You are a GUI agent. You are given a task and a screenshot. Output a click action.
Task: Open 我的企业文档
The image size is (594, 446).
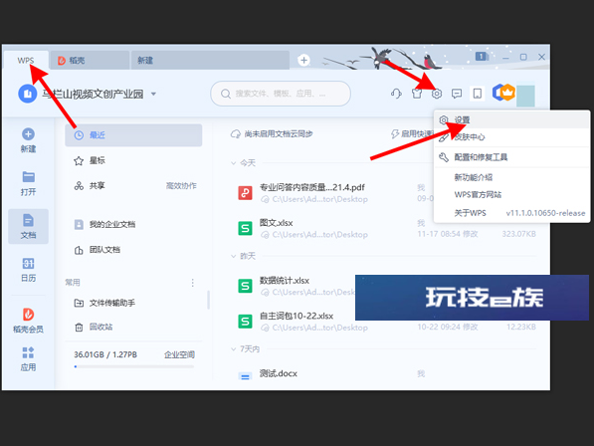133,224
